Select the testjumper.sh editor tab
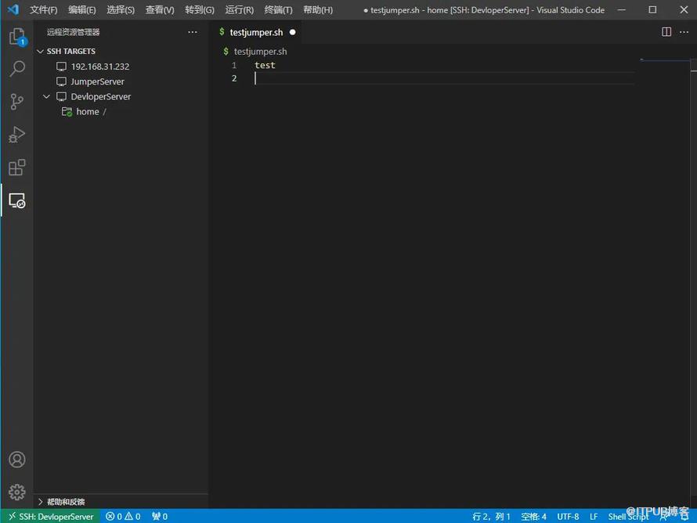The width and height of the screenshot is (697, 523). [256, 32]
